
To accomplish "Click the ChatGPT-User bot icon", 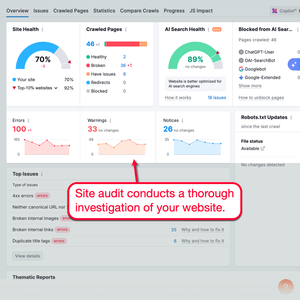I will 241,52.
